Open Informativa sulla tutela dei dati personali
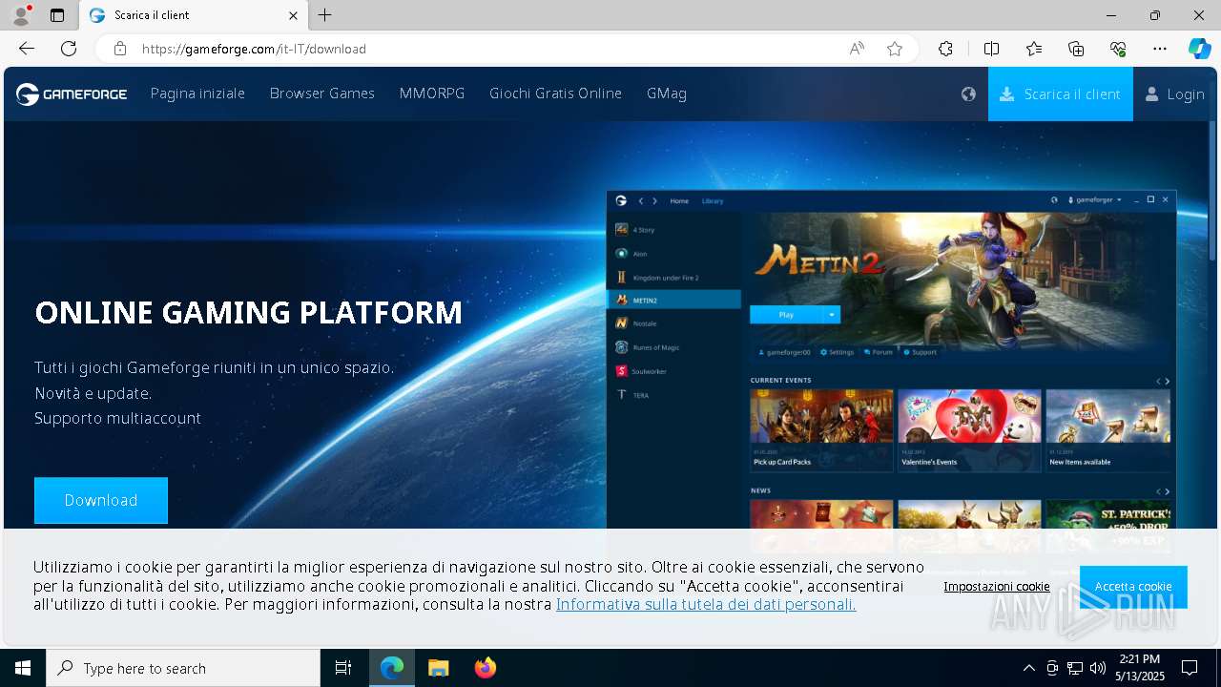1221x687 pixels. [706, 604]
